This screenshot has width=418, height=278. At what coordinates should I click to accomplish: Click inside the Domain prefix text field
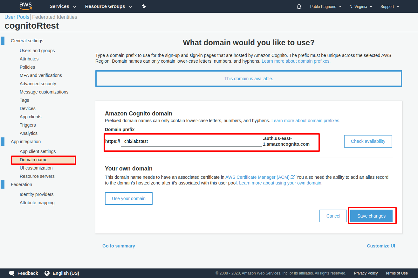[191, 141]
